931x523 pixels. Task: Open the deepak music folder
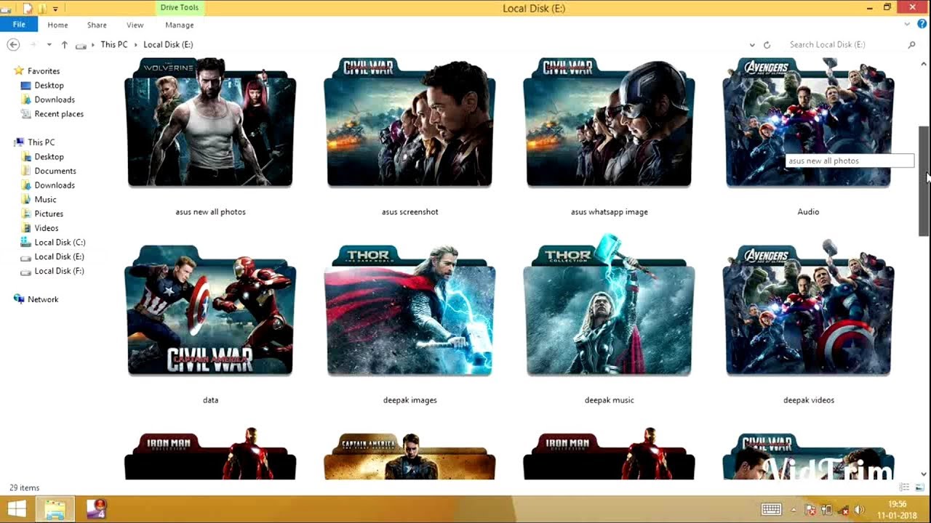609,312
